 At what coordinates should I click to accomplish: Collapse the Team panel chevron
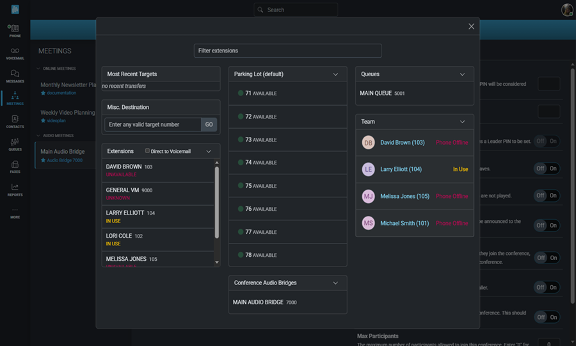[462, 122]
